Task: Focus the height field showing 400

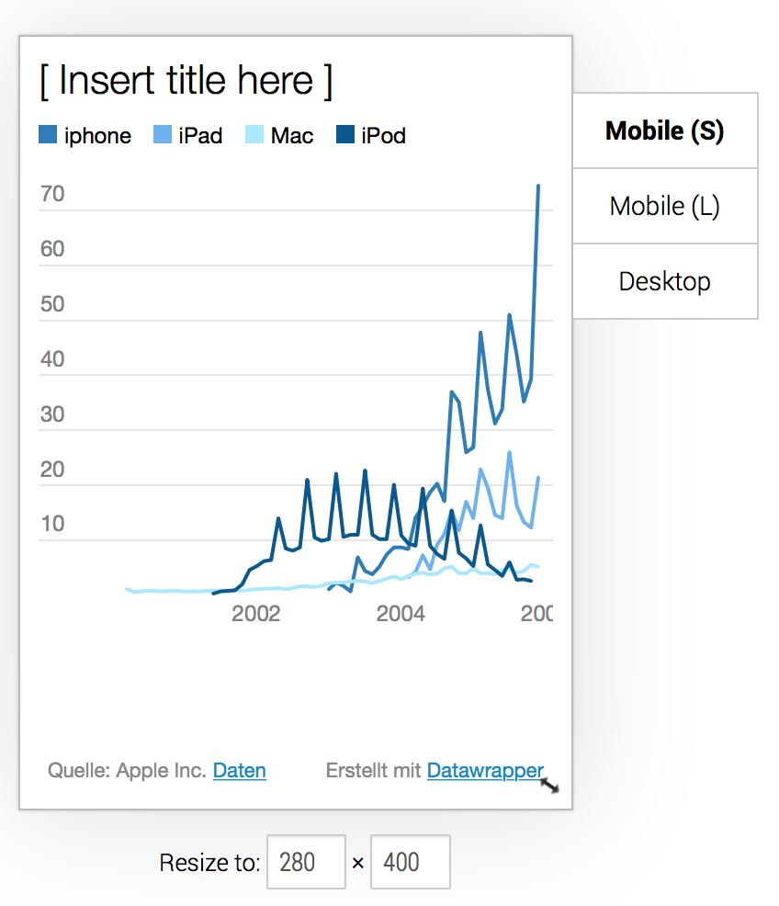Action: pyautogui.click(x=410, y=862)
